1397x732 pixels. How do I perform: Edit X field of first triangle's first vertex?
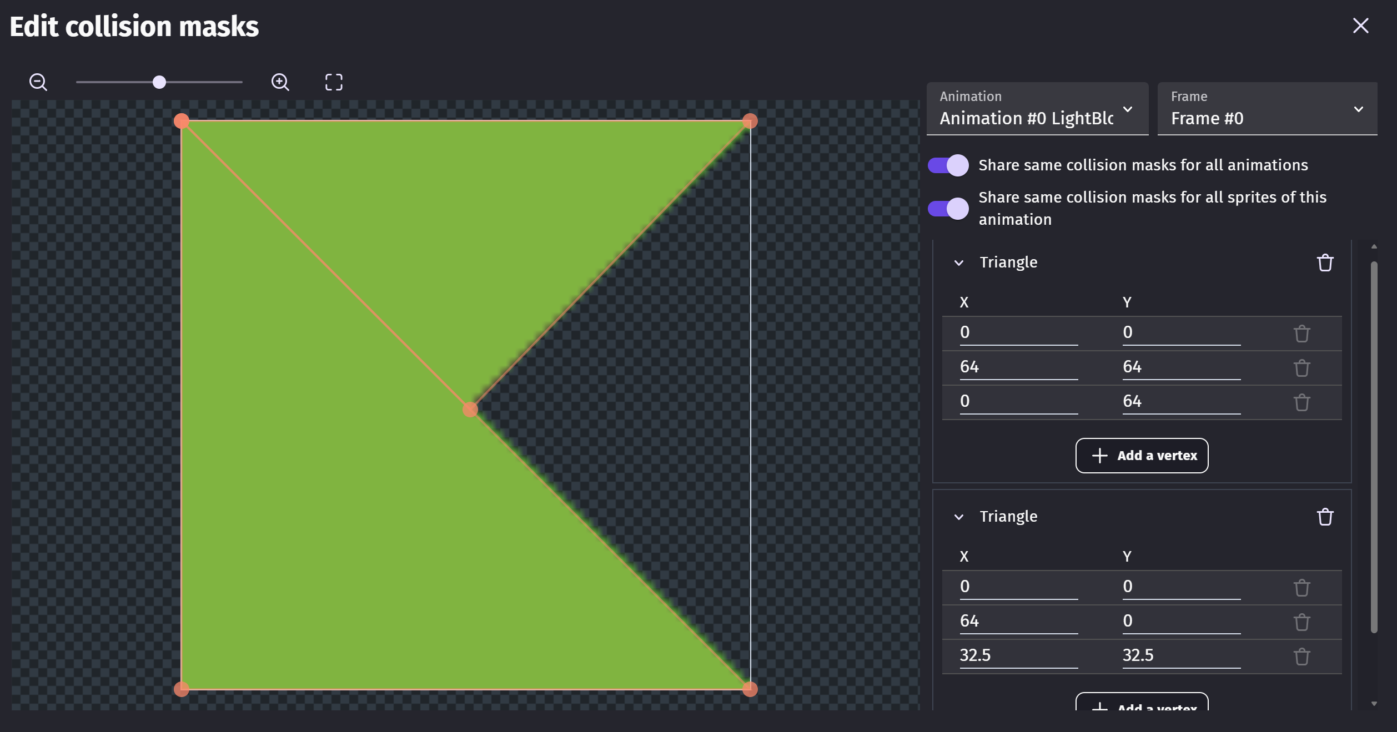1019,332
